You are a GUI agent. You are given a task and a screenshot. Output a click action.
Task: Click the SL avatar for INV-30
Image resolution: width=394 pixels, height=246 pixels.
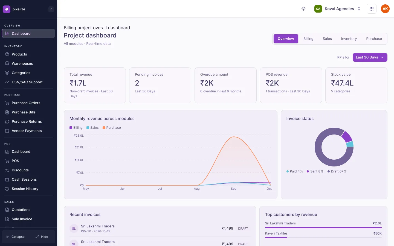coord(74,229)
